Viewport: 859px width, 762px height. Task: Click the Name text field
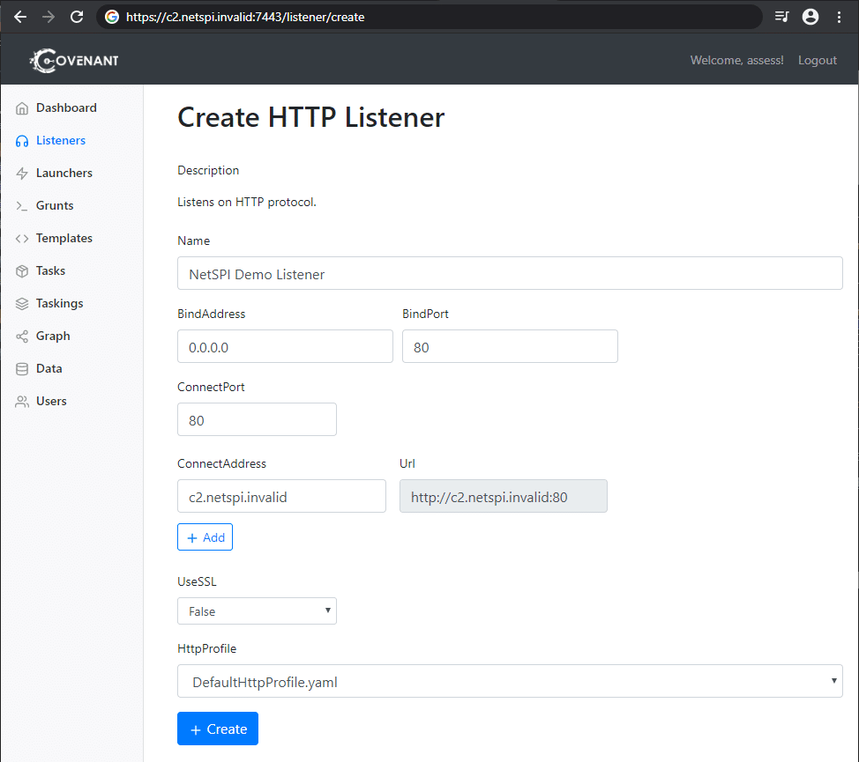pos(510,273)
